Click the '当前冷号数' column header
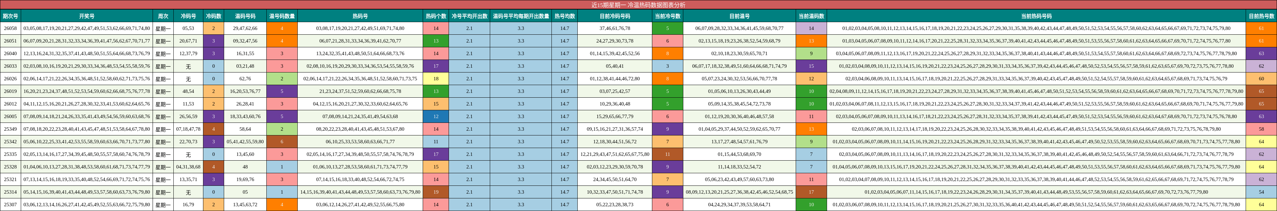Screen dimensions: 1277x211 click(667, 16)
